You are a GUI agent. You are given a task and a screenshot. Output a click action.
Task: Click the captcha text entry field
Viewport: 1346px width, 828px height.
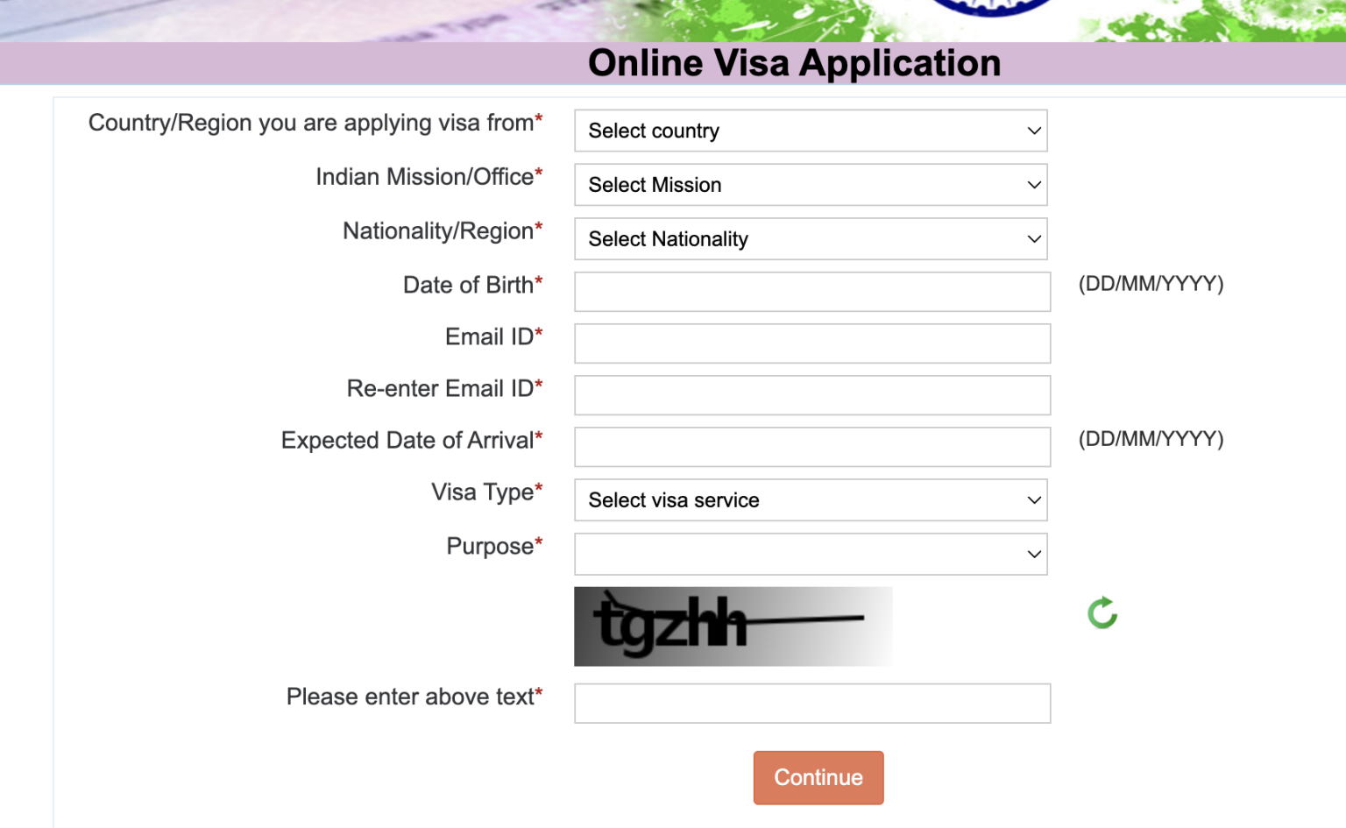point(811,704)
